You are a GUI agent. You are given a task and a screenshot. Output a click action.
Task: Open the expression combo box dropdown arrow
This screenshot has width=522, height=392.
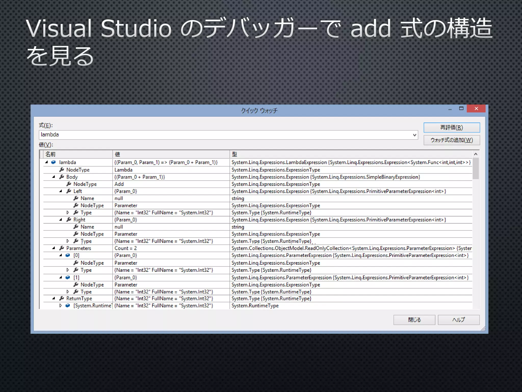tap(415, 135)
